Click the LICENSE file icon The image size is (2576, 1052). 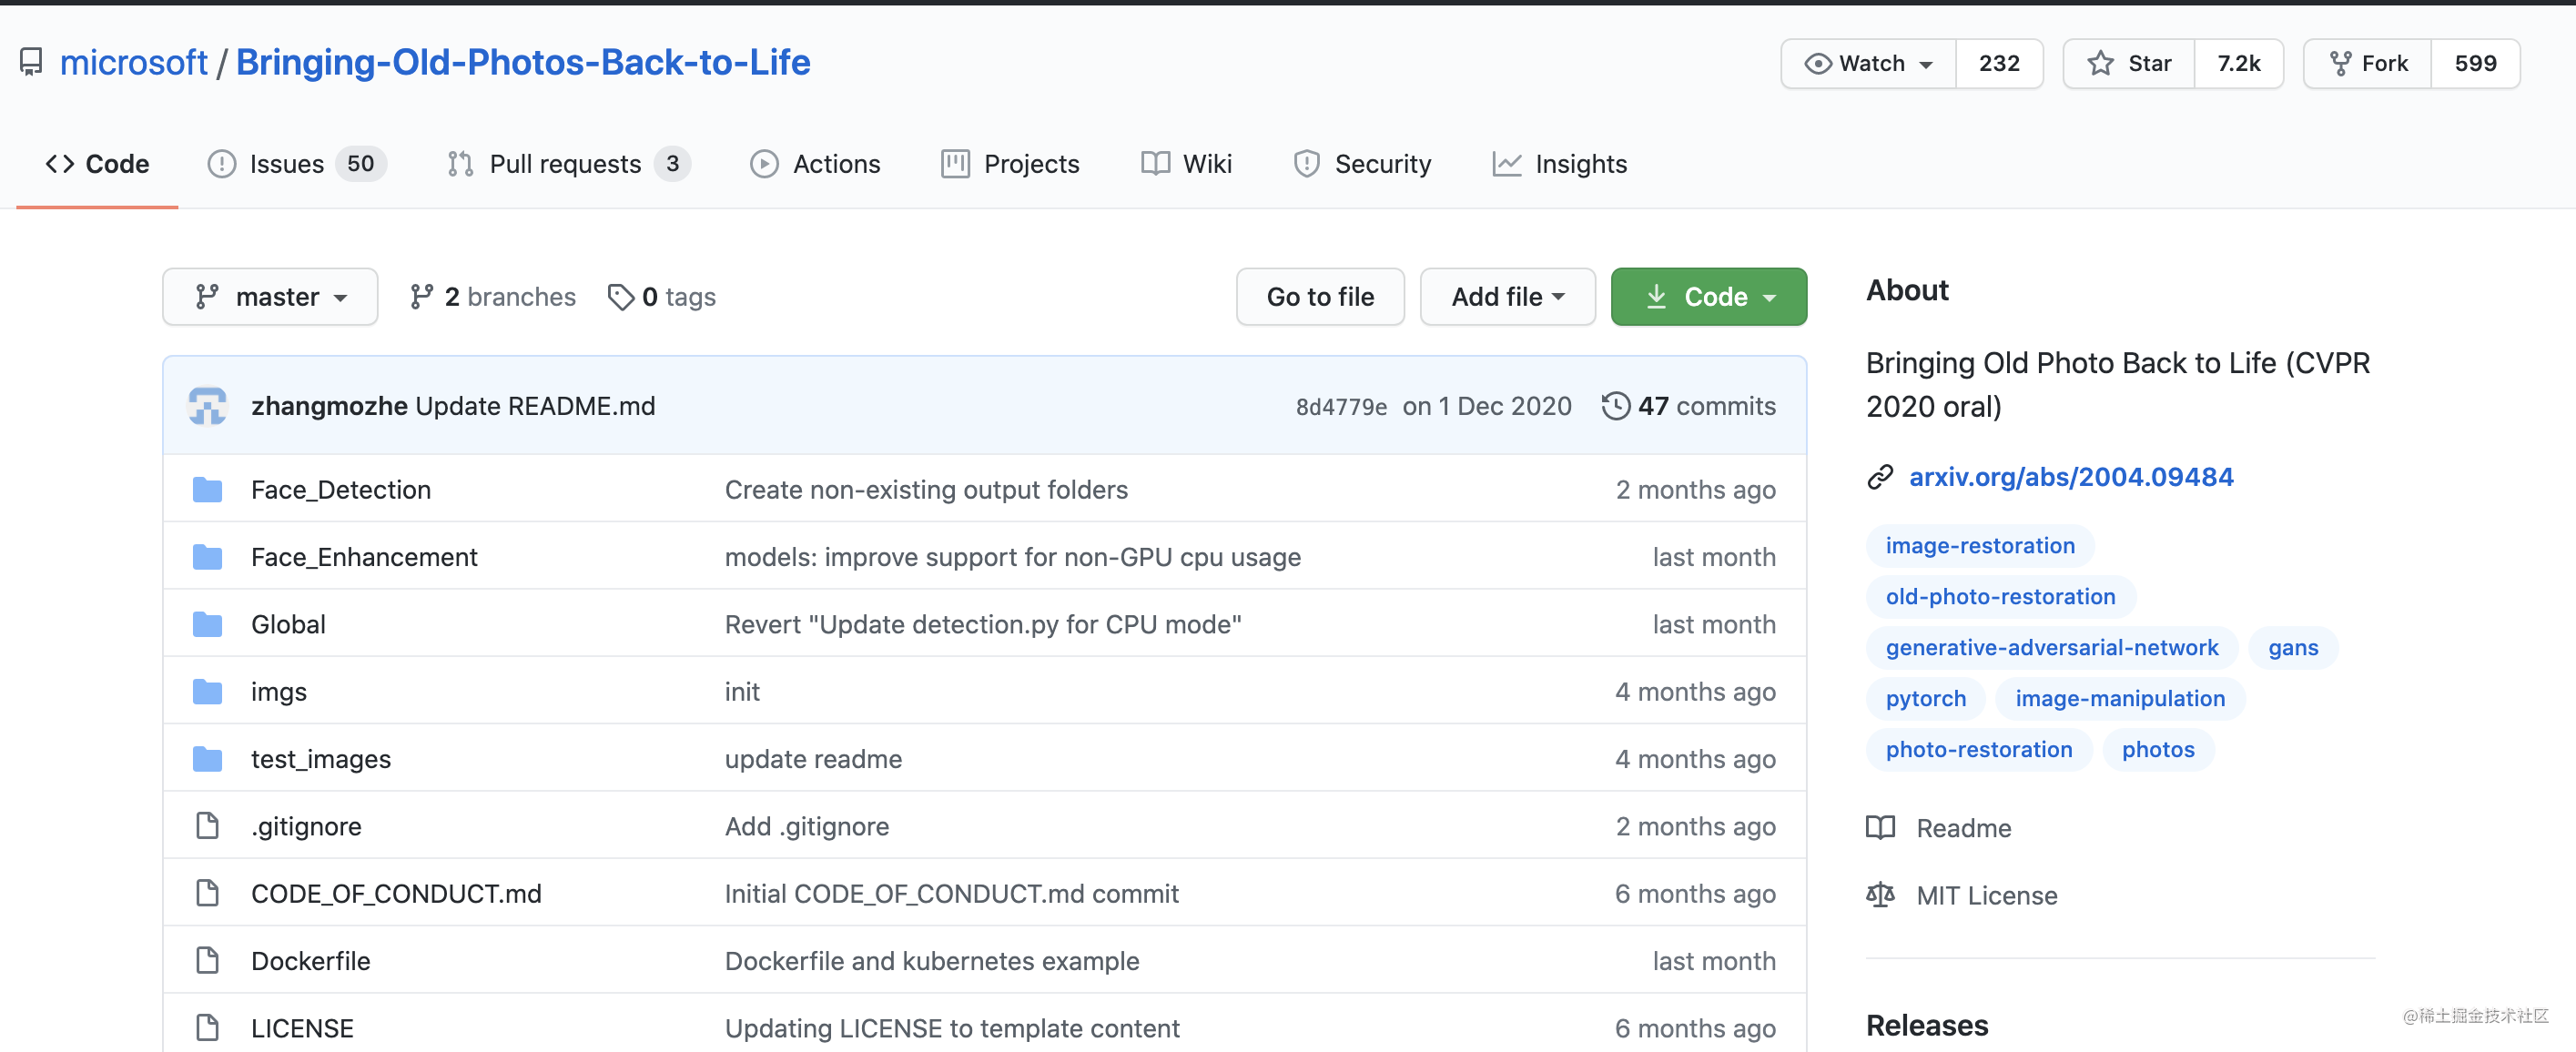[x=207, y=1028]
